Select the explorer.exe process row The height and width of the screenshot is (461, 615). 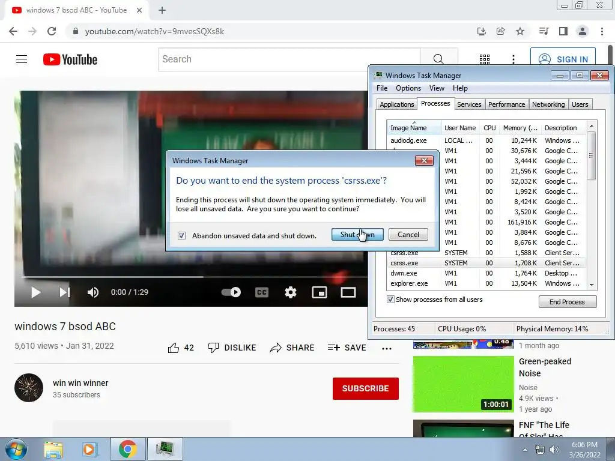point(486,283)
